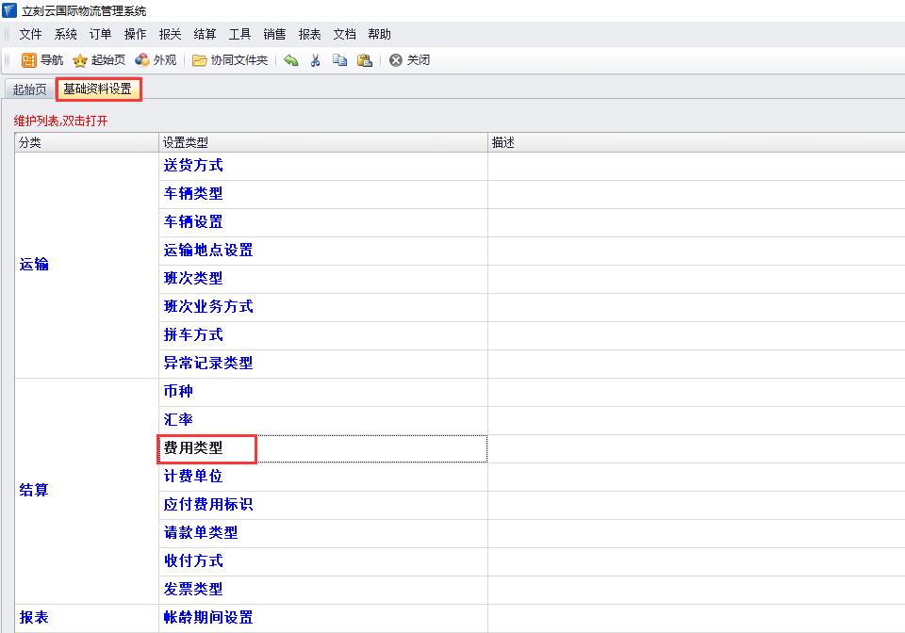Click the green undo arrow icon
The width and height of the screenshot is (905, 633).
click(x=291, y=60)
